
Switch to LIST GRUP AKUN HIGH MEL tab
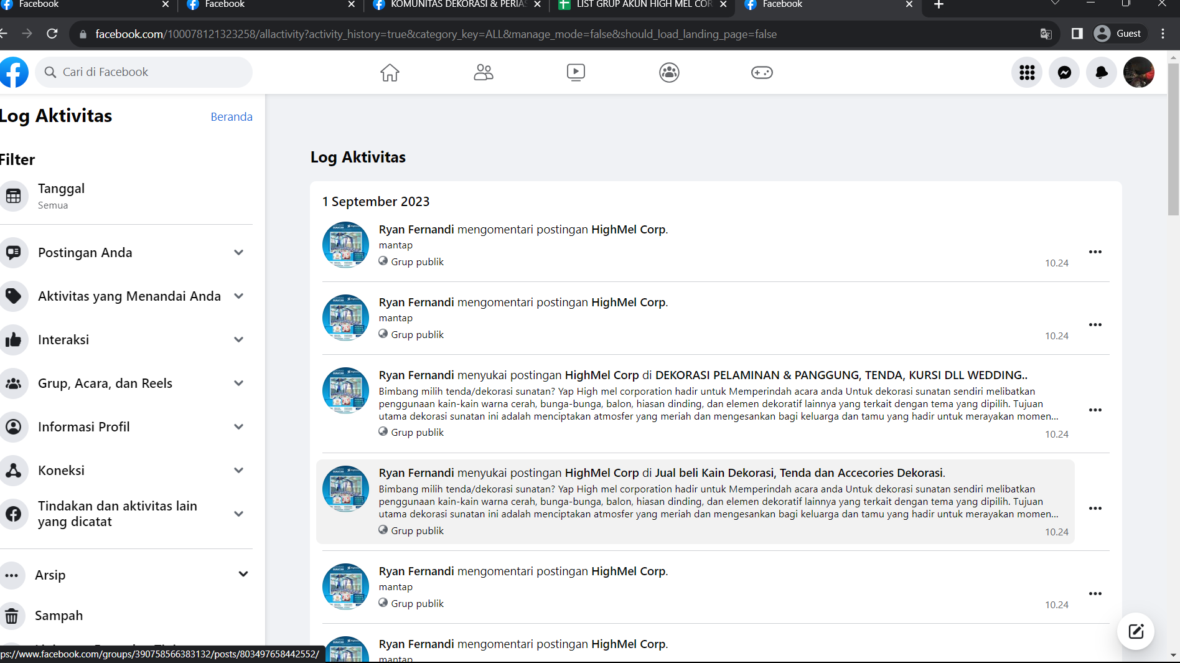coord(642,5)
